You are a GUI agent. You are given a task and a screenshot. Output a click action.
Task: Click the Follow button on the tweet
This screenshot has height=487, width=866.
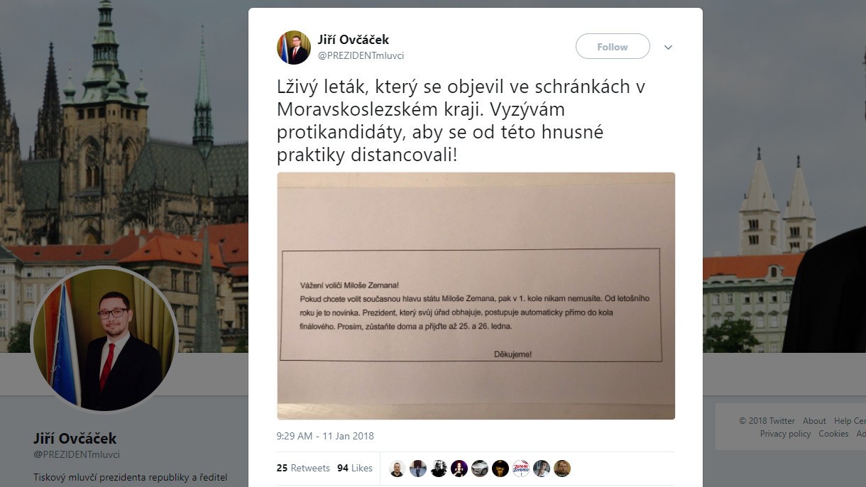pos(613,47)
